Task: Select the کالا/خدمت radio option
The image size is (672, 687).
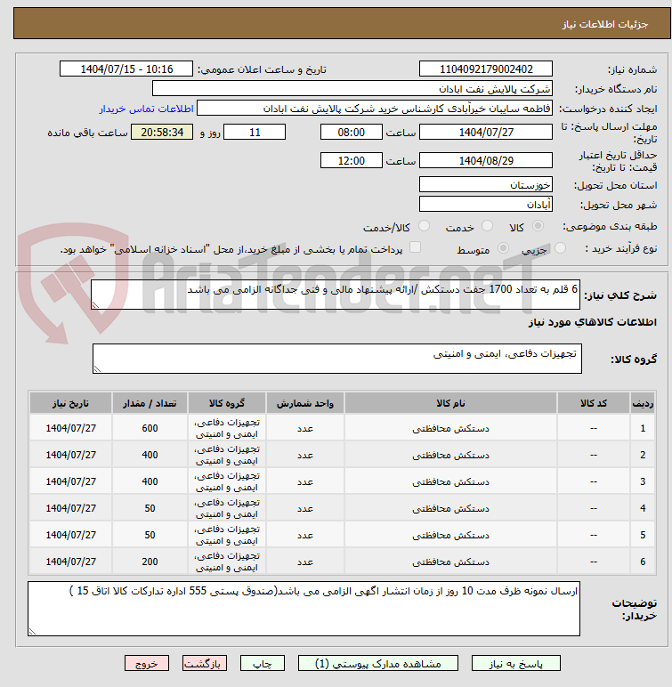Action: pos(424,226)
